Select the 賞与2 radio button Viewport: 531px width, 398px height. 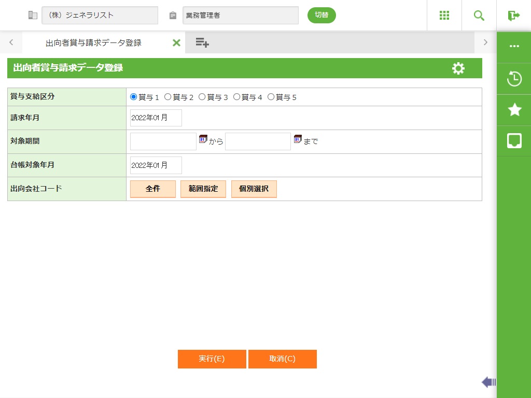pos(167,97)
